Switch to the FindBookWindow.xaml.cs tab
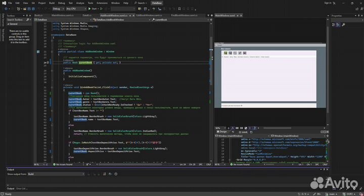Image resolution: width=364 pixels, height=196 pixels. 184,15
